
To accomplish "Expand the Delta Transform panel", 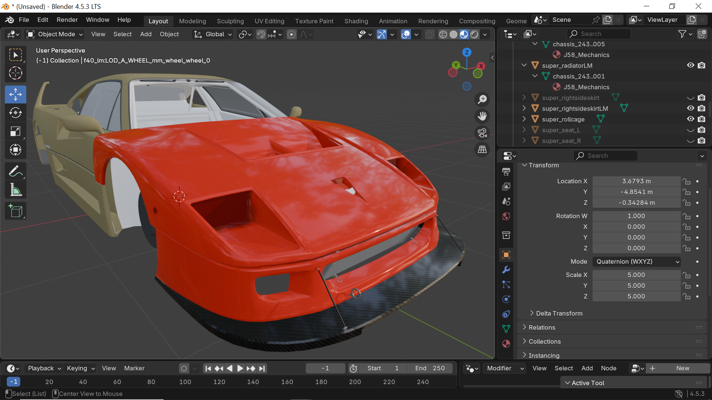I will pos(559,313).
